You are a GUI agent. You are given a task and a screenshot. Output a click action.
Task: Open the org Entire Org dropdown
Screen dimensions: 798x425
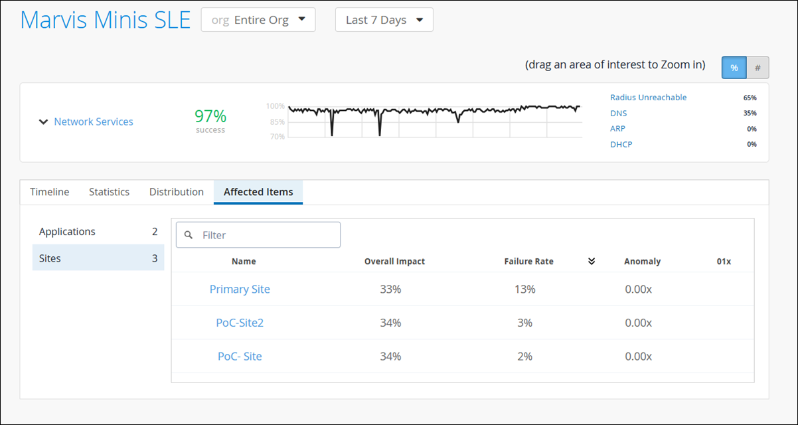click(x=258, y=20)
